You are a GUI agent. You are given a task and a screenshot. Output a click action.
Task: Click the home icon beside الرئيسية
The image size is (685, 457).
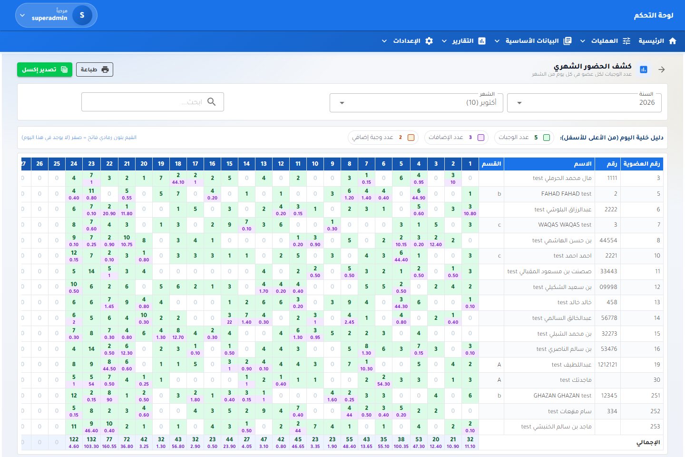click(673, 41)
